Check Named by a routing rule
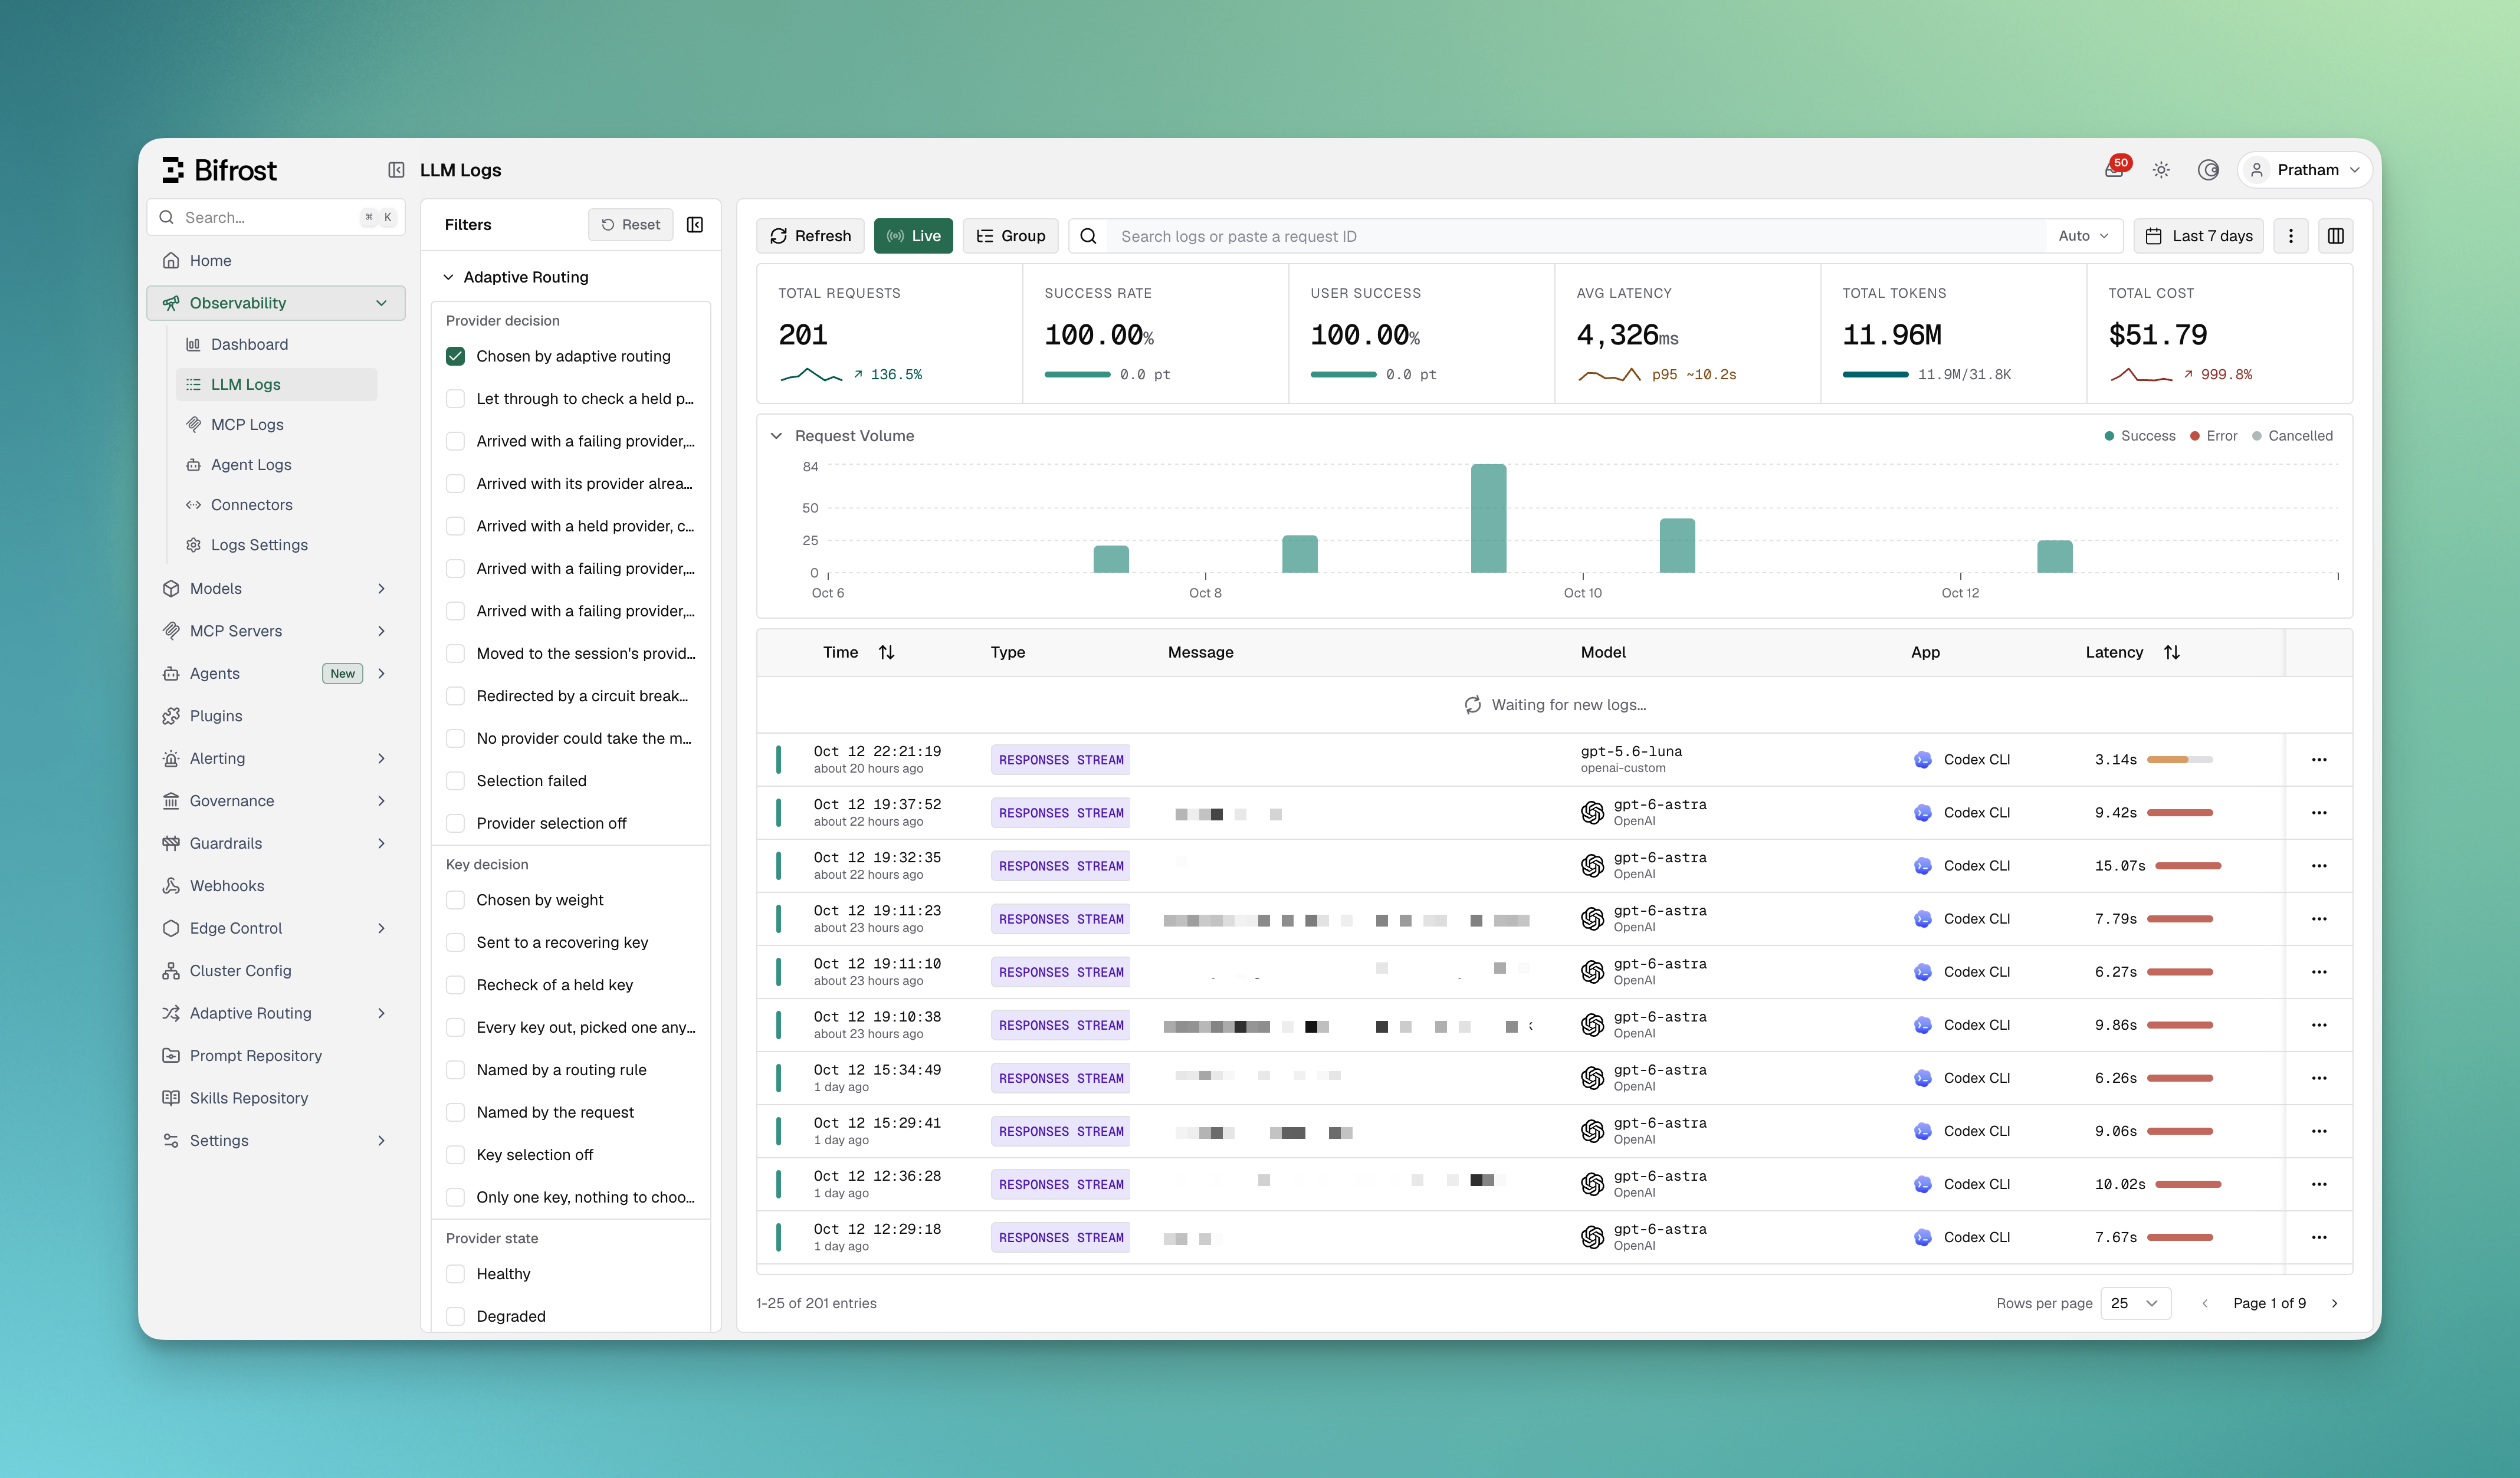The width and height of the screenshot is (2520, 1478). [x=455, y=1070]
